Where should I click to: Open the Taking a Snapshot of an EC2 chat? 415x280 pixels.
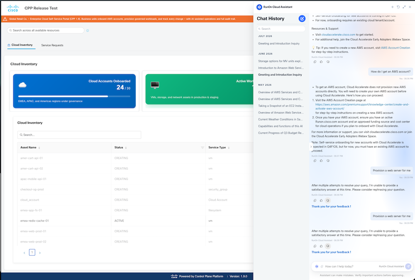281,106
